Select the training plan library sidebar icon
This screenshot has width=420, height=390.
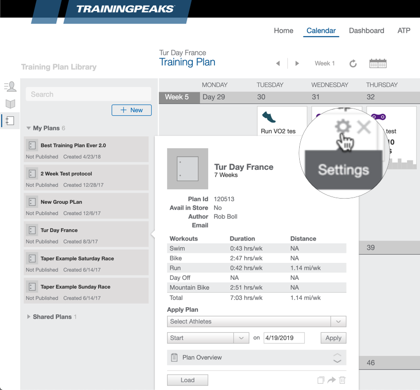point(10,120)
